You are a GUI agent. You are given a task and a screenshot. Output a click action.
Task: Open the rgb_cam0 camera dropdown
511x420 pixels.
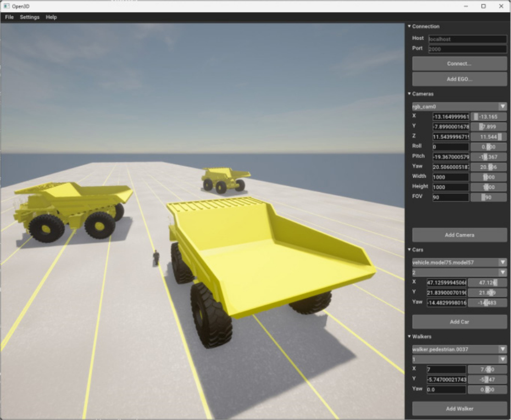click(459, 107)
